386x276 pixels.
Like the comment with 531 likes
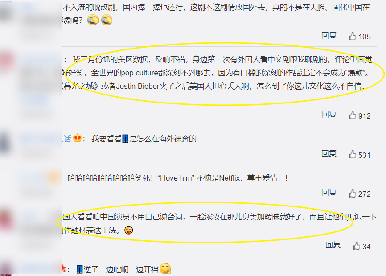click(352, 155)
